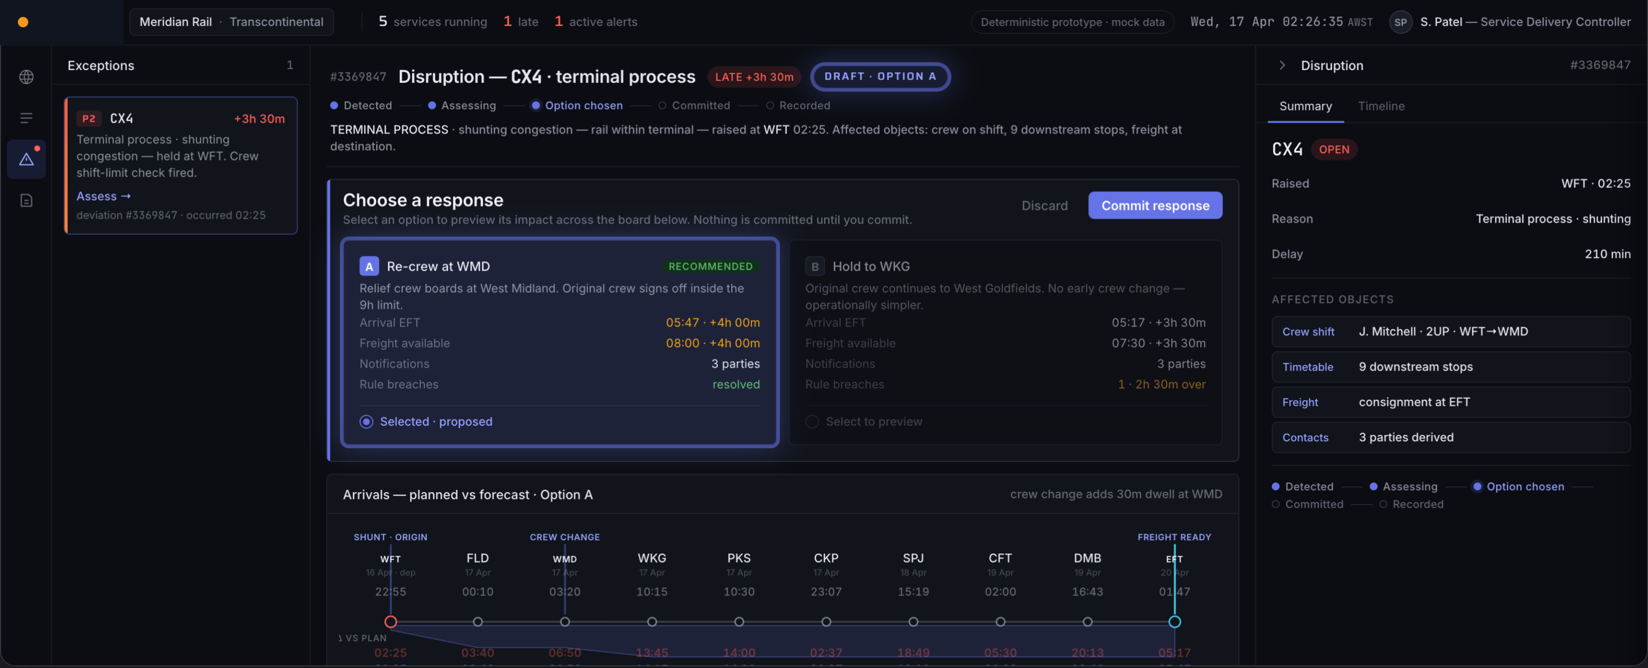Switch to the Summary tab
Image resolution: width=1648 pixels, height=668 pixels.
(1305, 106)
